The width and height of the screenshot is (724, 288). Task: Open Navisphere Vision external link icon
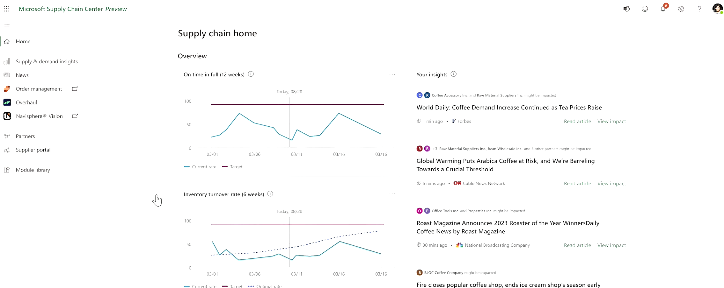[x=75, y=116]
